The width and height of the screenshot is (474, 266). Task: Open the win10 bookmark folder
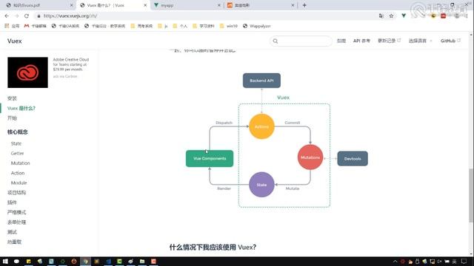pyautogui.click(x=229, y=26)
